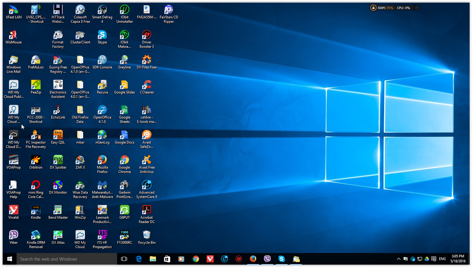Select the Easy QSL icon

(x=58, y=137)
